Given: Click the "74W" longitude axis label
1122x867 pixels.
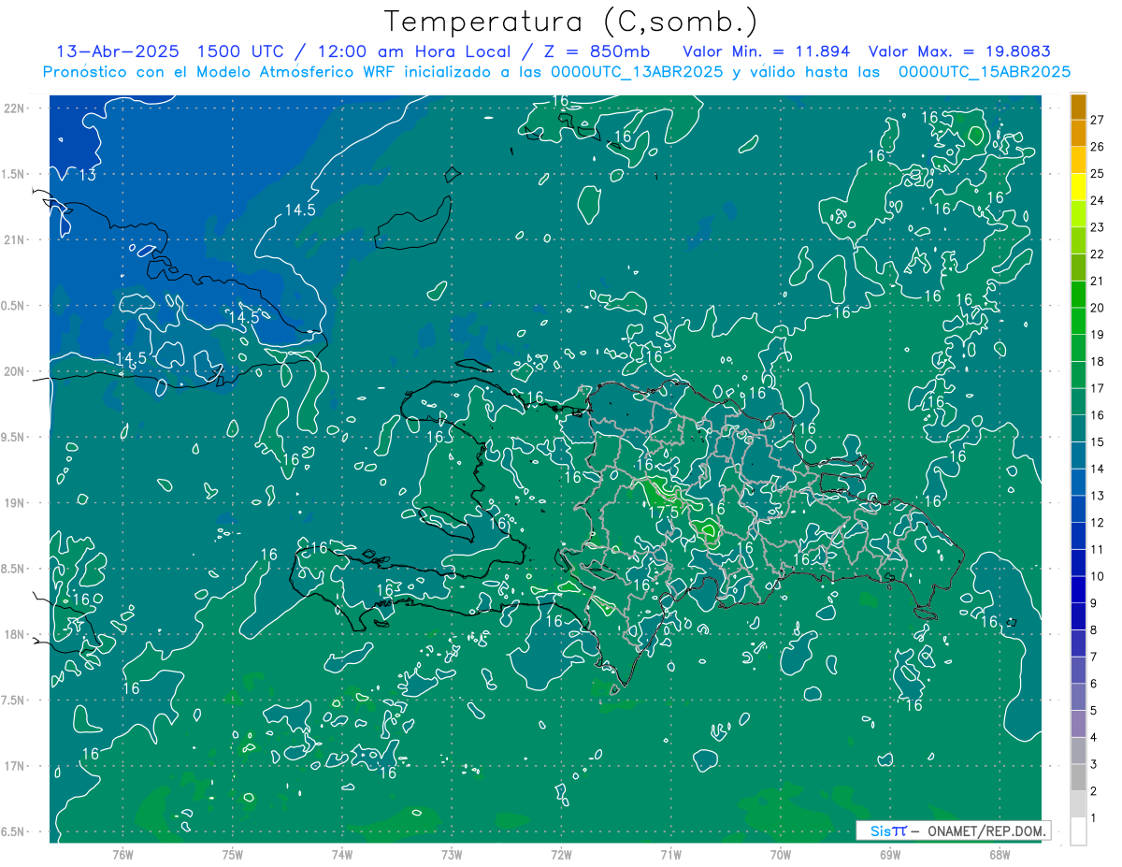Looking at the screenshot, I should (341, 854).
